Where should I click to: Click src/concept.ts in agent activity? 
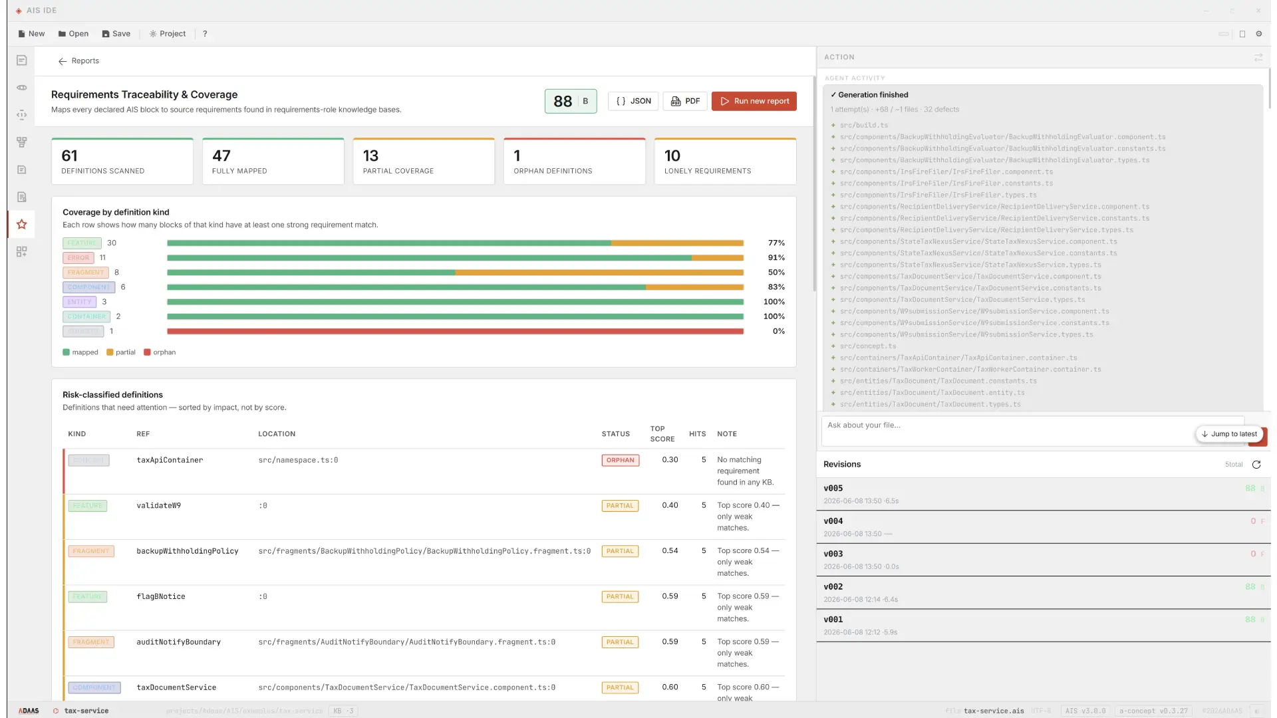click(868, 346)
